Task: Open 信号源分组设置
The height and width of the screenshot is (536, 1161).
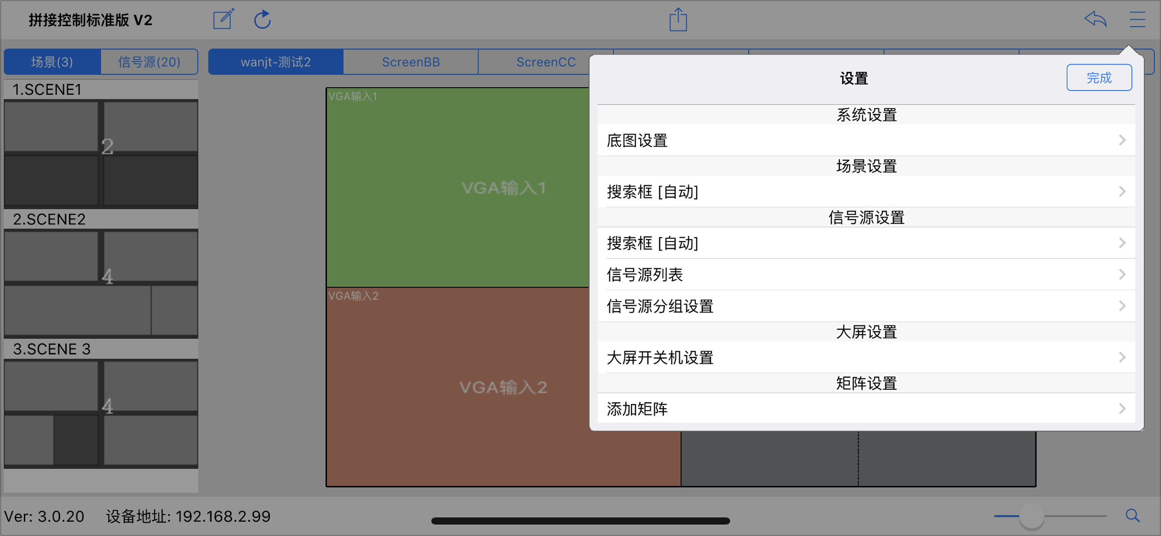Action: (x=866, y=306)
